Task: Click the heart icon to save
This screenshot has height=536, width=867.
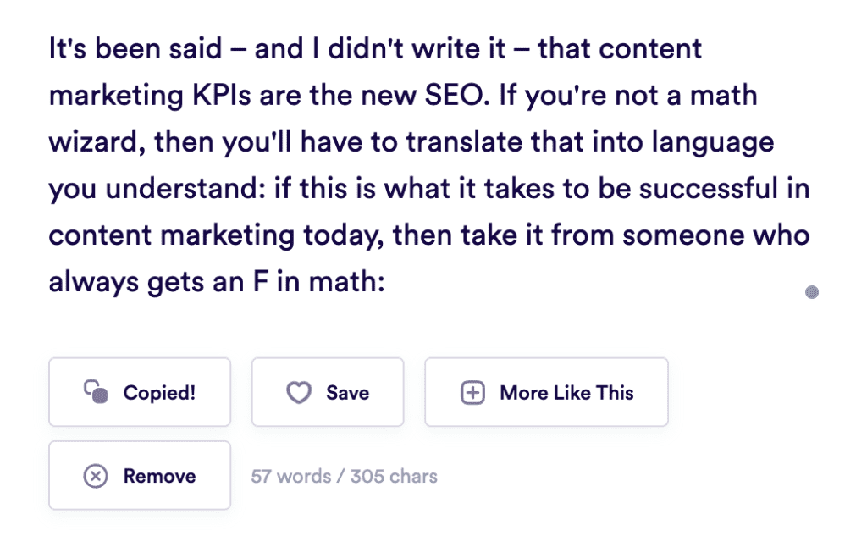Action: [299, 393]
